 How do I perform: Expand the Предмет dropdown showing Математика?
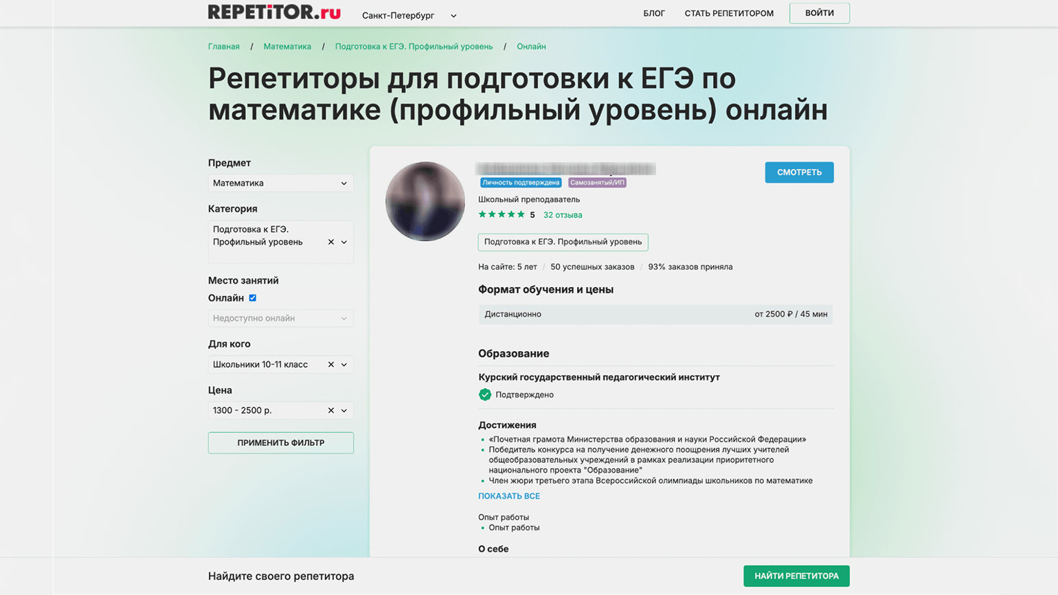pyautogui.click(x=280, y=183)
